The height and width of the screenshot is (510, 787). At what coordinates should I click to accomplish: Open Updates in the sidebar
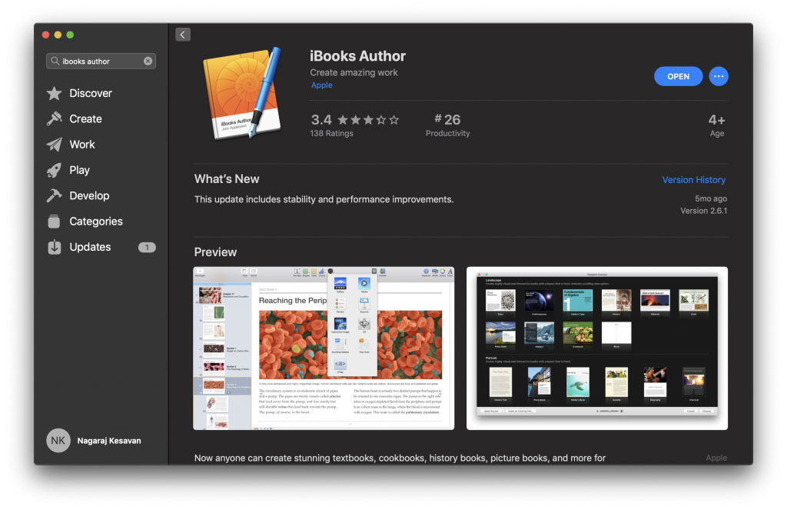click(x=91, y=247)
